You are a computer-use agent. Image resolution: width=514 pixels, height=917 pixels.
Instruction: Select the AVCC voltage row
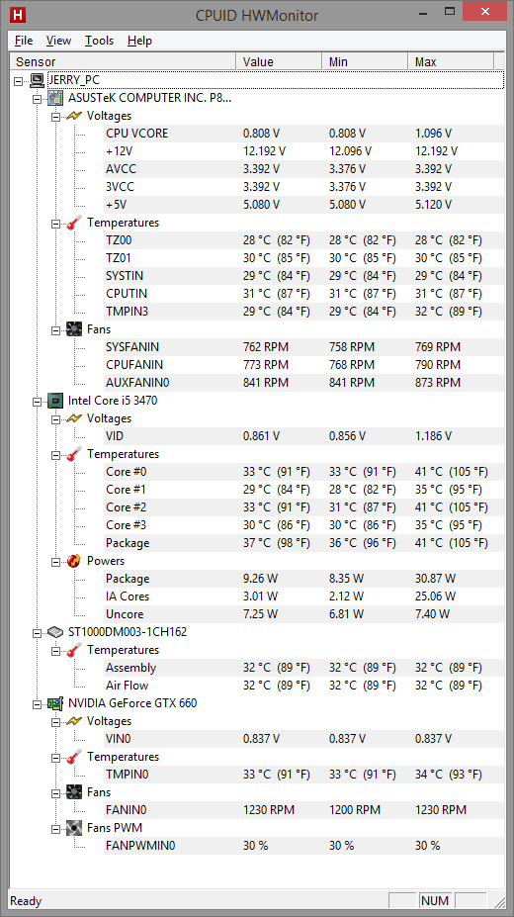pos(303,169)
